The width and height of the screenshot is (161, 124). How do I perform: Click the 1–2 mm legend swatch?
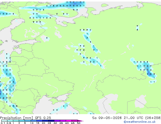pyautogui.click(x=16, y=121)
